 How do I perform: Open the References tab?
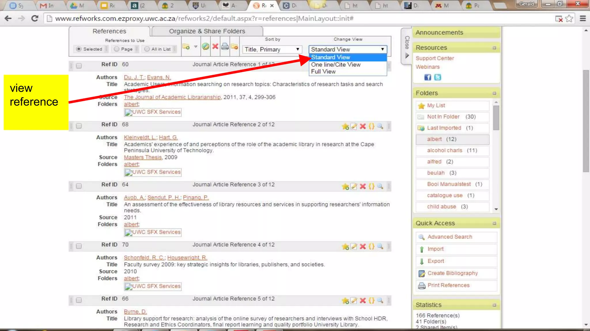click(x=109, y=31)
